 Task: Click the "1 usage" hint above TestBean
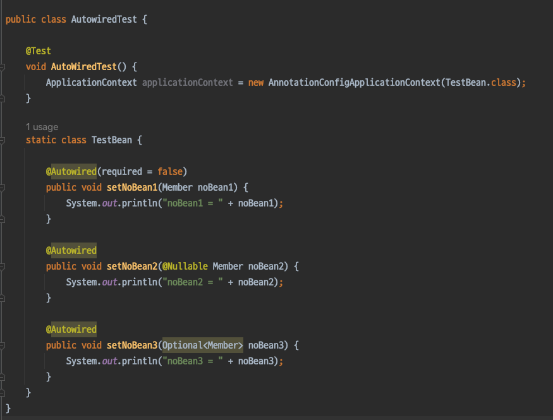(x=42, y=127)
